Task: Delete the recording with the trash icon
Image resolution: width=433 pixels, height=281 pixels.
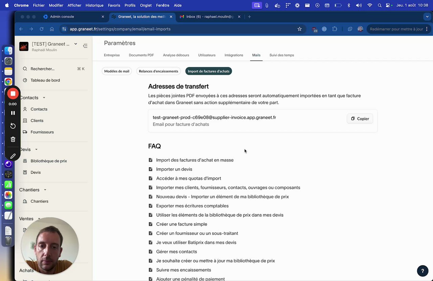Action: pos(13,139)
